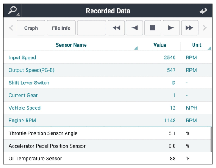
Task: Go back using the return arrow icon
Action: [203, 11]
